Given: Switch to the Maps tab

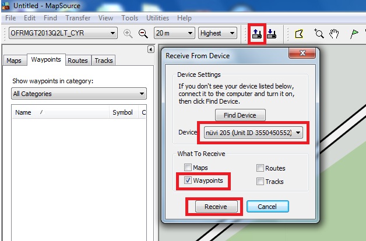Looking at the screenshot, I should (14, 61).
